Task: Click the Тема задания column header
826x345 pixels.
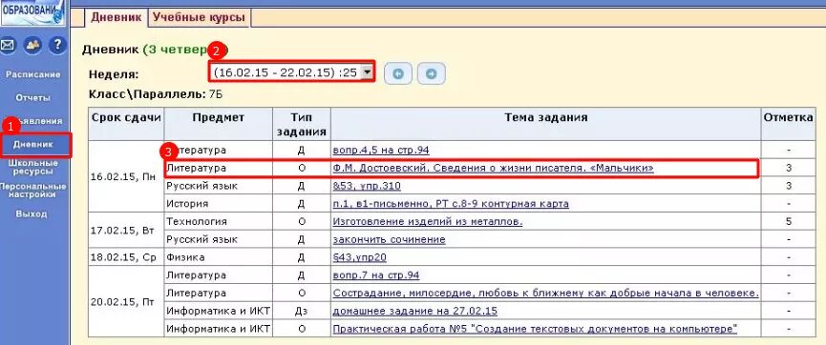Action: coord(546,124)
